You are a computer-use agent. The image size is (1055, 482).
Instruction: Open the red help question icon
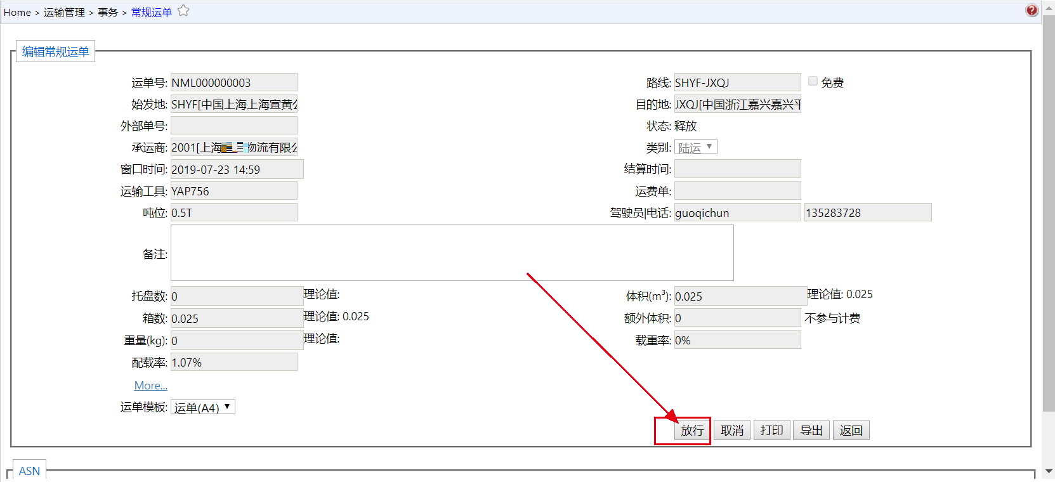[1032, 10]
